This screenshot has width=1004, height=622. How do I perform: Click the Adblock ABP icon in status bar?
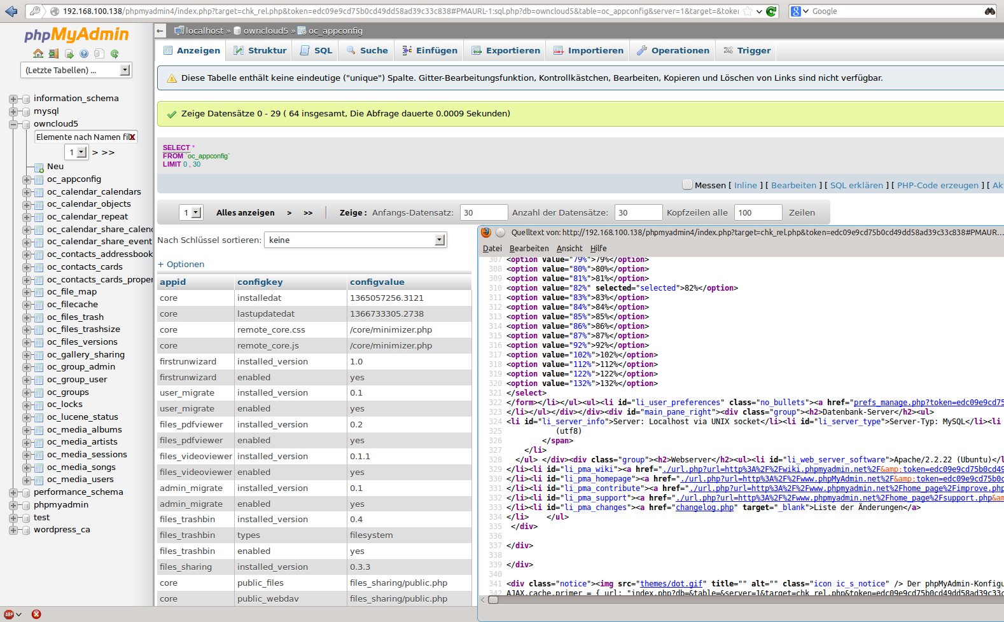[x=10, y=614]
